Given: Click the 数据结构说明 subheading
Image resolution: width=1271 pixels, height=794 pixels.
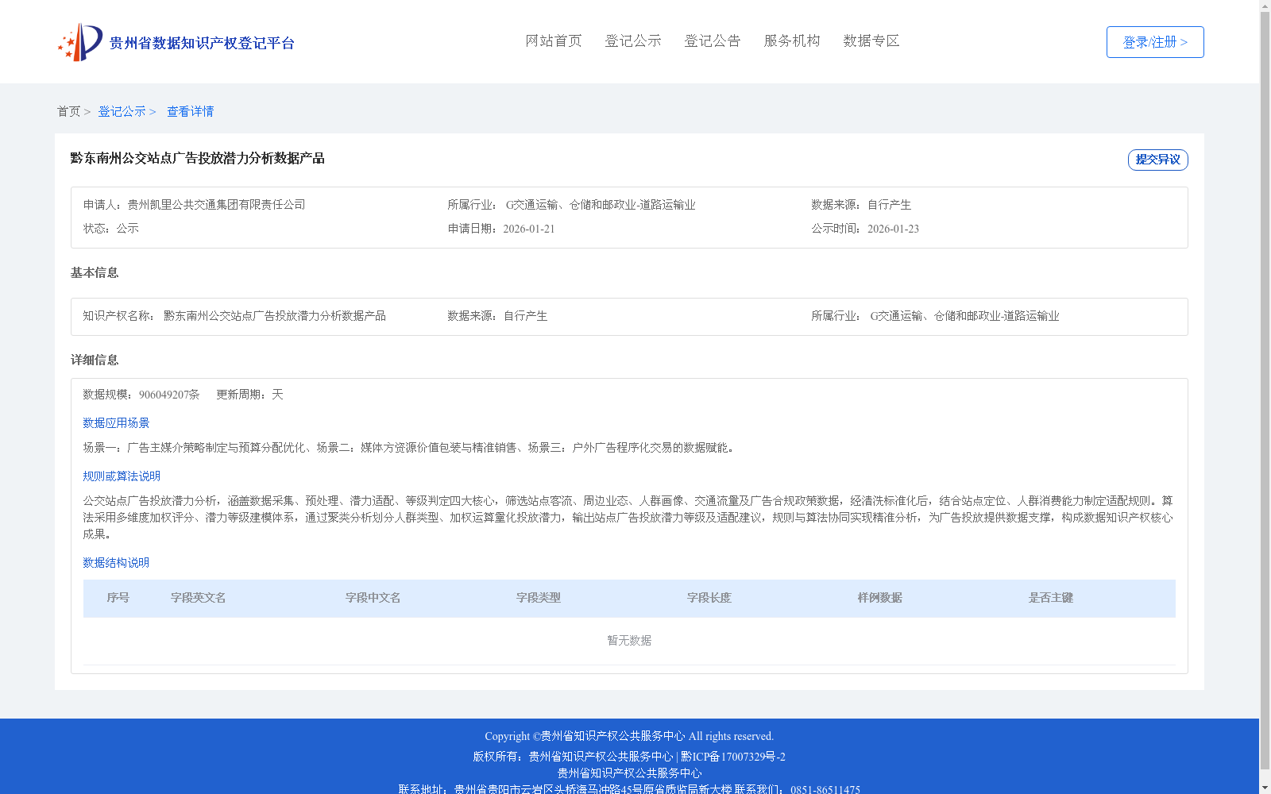Looking at the screenshot, I should (116, 563).
